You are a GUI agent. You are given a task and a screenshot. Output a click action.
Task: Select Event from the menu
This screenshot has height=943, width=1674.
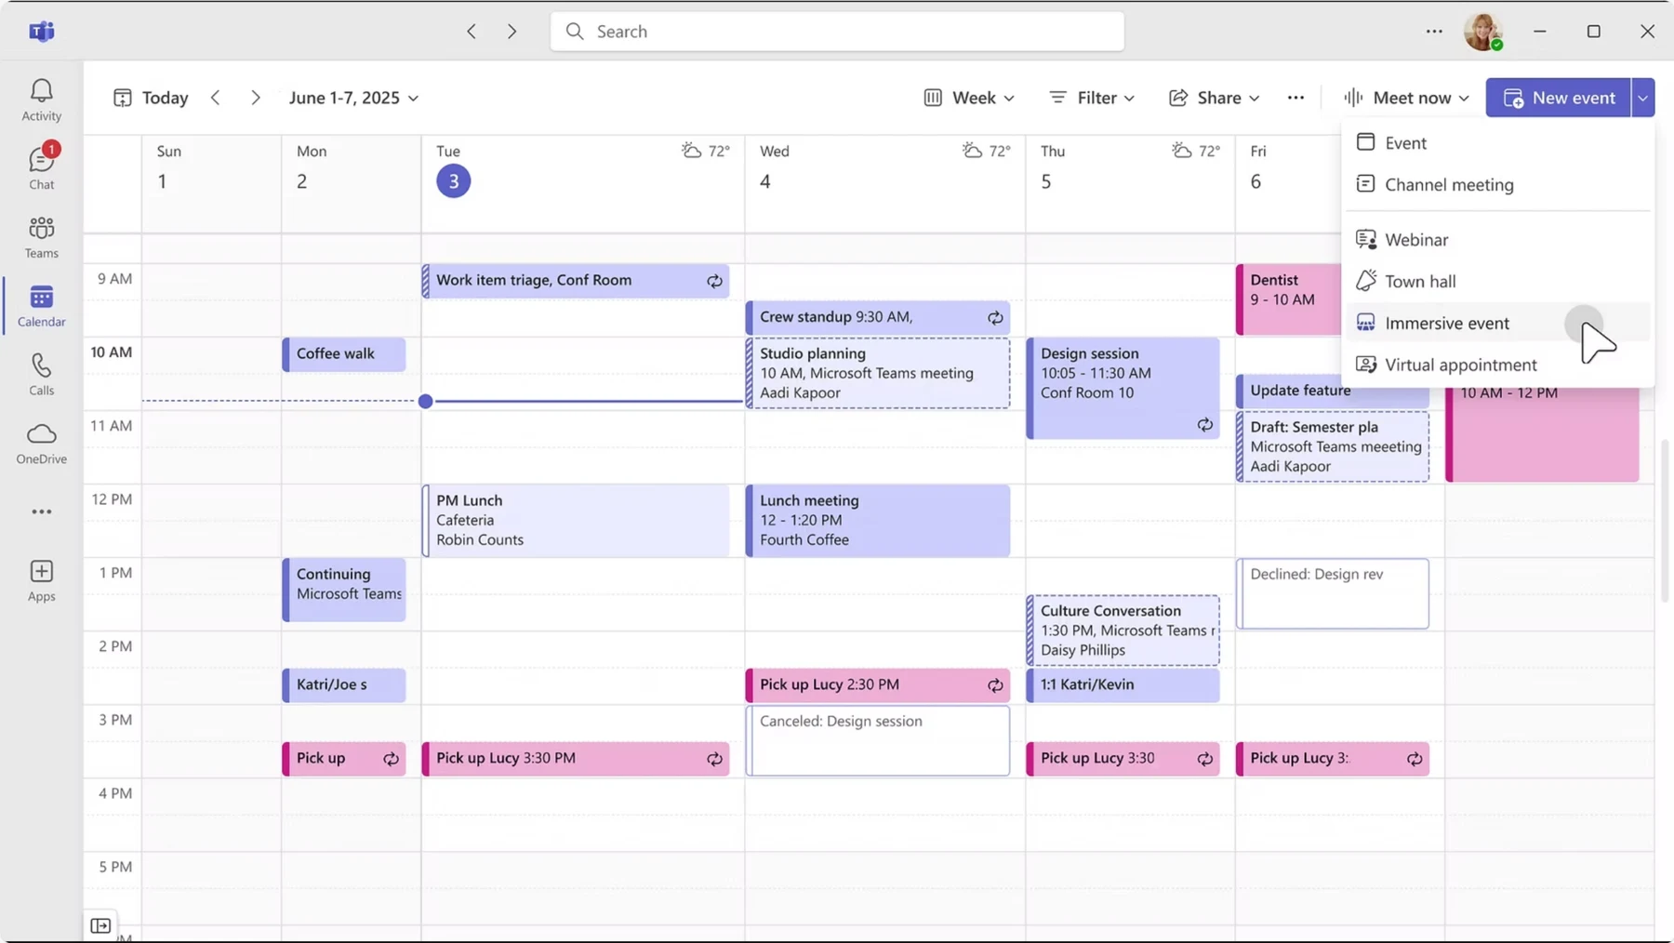click(1497, 142)
